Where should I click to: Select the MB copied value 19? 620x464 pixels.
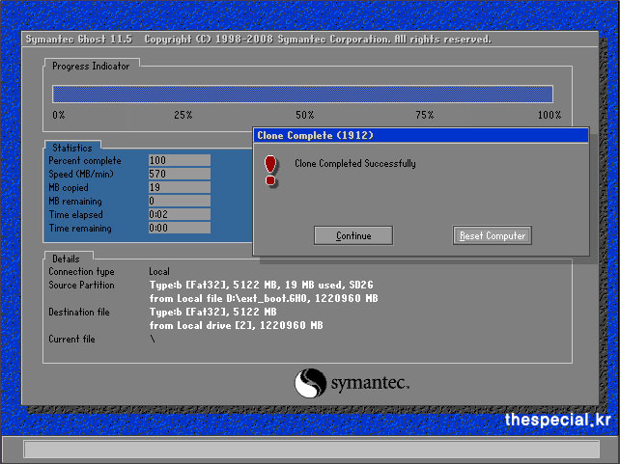tap(180, 187)
